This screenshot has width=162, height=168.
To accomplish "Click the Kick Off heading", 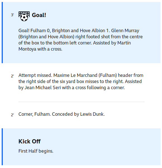I will point(29,141).
